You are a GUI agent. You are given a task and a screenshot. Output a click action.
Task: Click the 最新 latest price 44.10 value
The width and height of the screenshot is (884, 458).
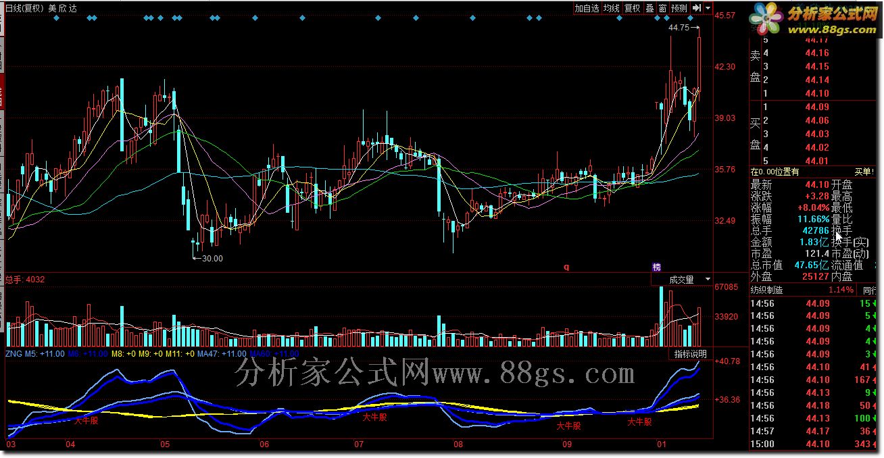(817, 184)
